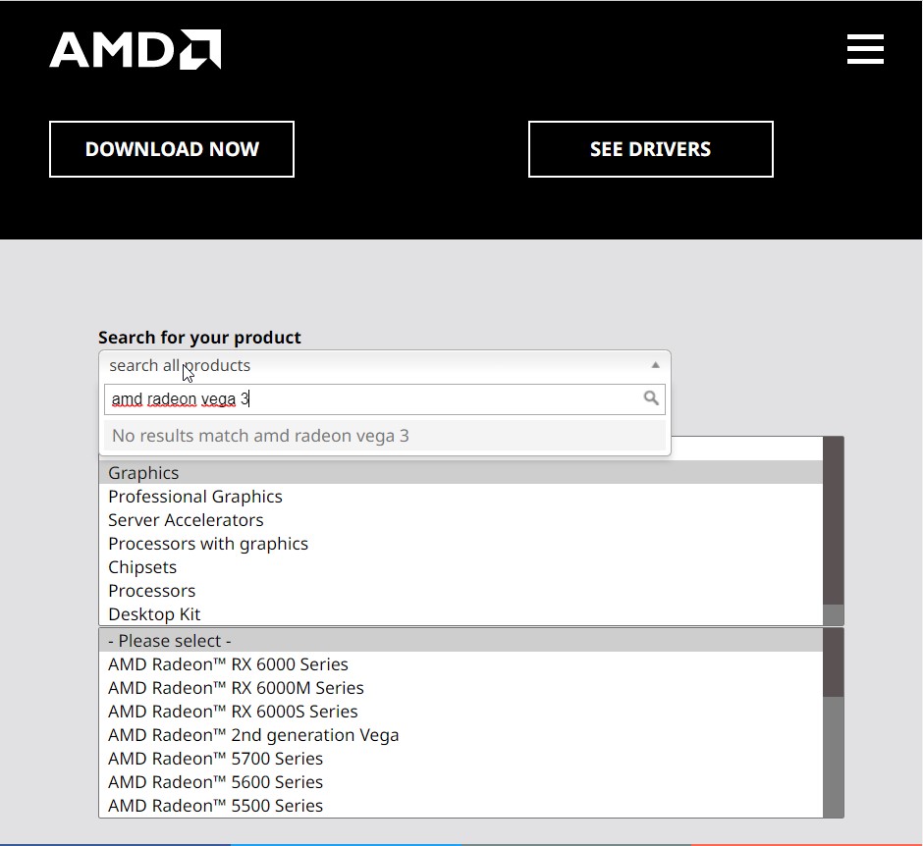923x846 pixels.
Task: Click the magnifying glass search icon
Action: tap(651, 398)
